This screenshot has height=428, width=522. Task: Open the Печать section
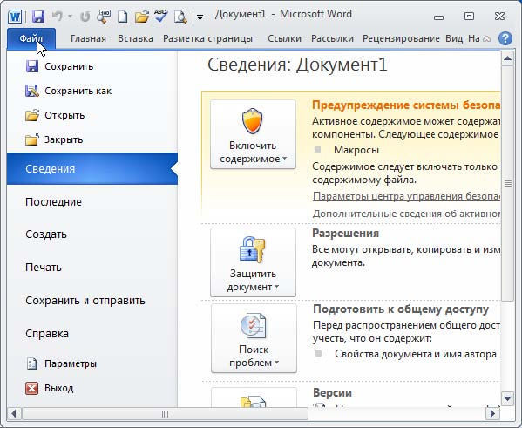44,267
